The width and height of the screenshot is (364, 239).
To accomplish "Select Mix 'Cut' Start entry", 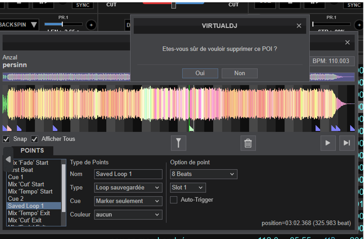I will (34, 184).
